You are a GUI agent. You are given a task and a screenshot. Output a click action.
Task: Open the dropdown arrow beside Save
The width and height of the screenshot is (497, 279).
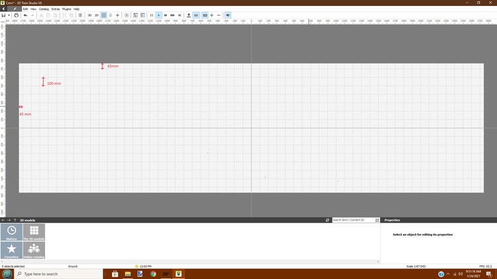tap(9, 15)
